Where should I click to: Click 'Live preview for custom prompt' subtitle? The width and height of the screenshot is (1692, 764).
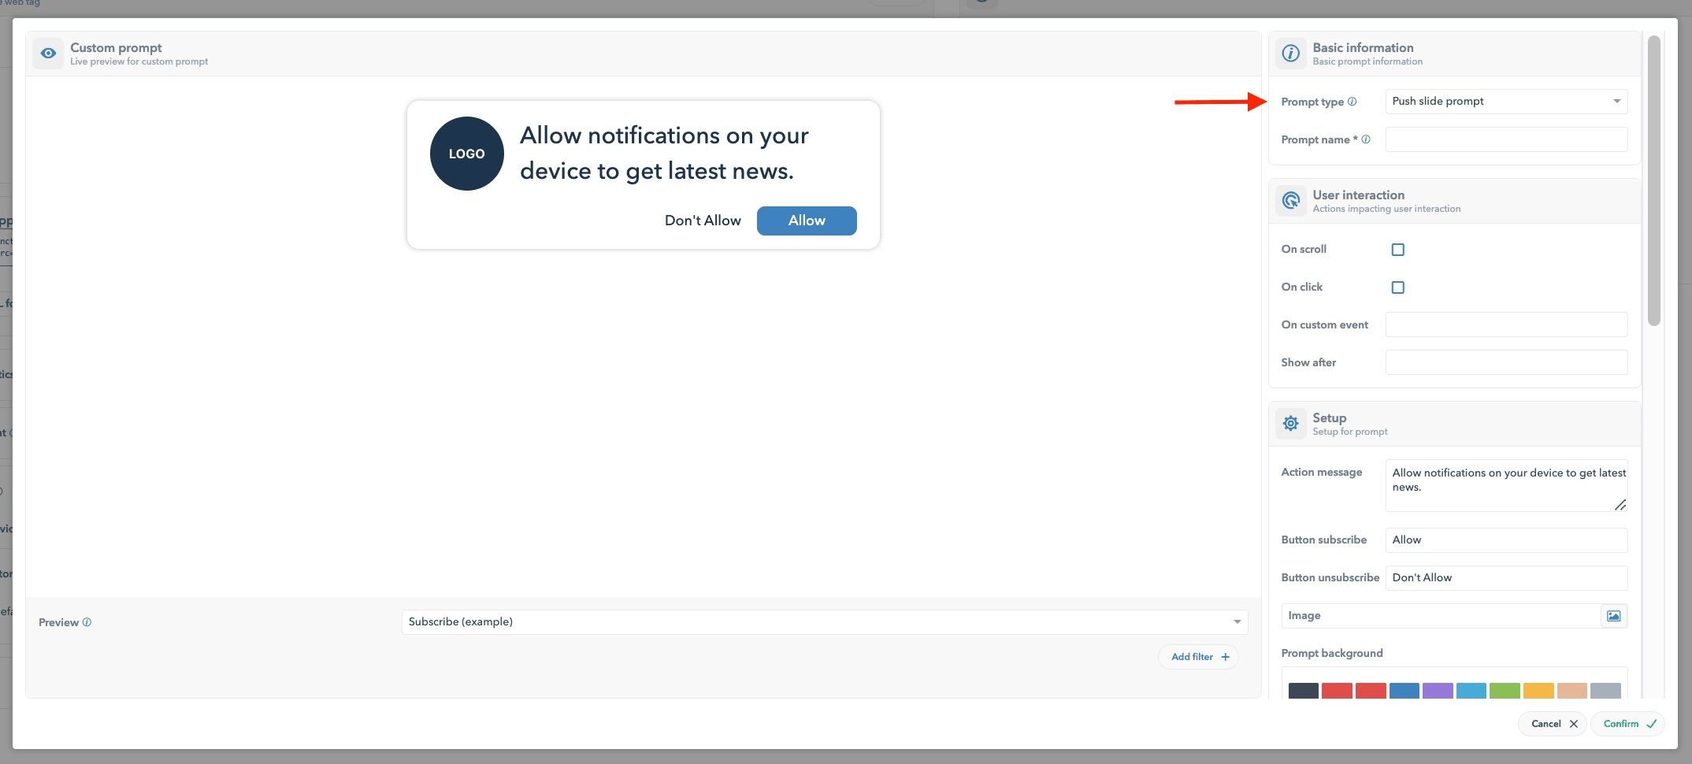139,61
